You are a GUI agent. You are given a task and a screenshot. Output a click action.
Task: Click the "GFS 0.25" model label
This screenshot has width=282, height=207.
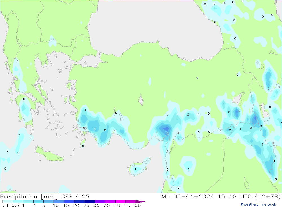[75, 196]
